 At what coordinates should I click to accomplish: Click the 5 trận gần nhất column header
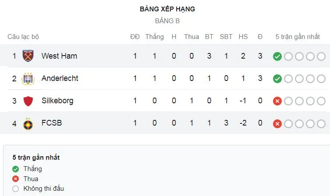point(298,37)
